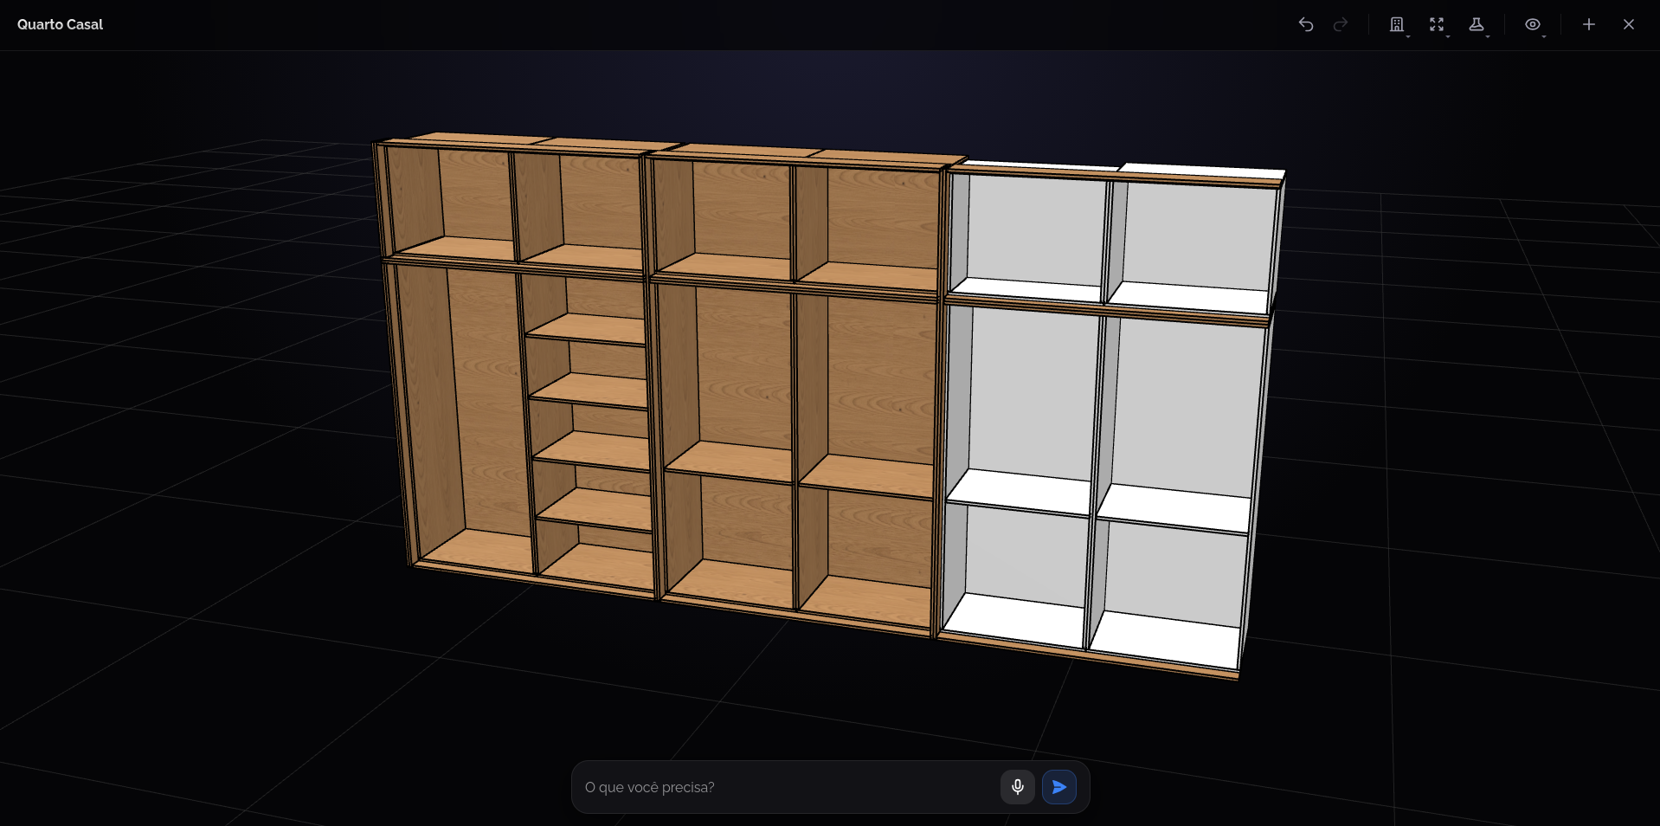Expand the fit-to-view arrows menu

1437,24
